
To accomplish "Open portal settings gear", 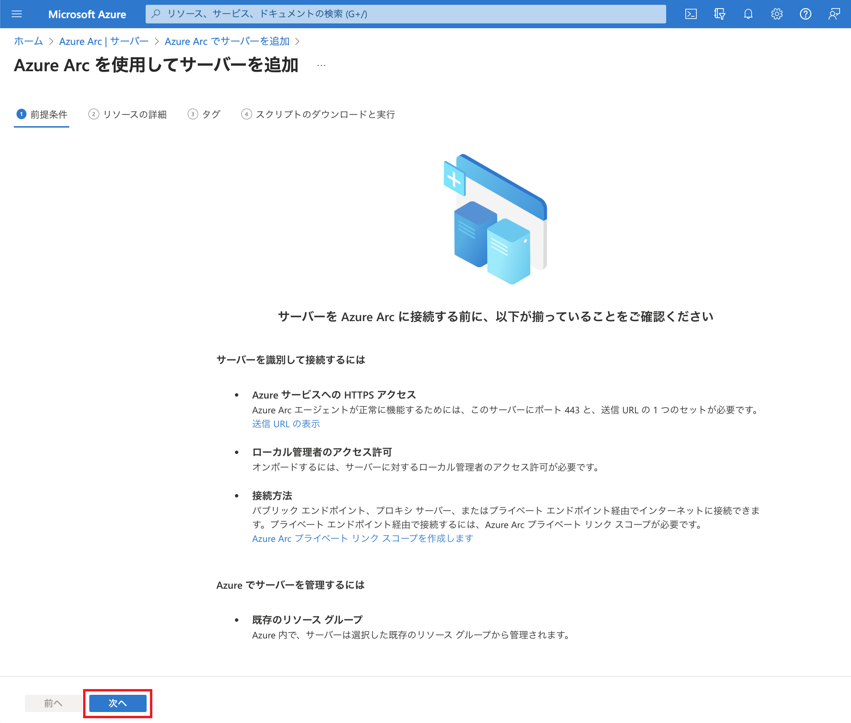I will pyautogui.click(x=777, y=14).
